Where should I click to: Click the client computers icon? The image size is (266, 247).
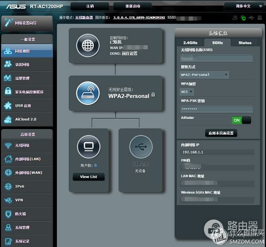89,147
